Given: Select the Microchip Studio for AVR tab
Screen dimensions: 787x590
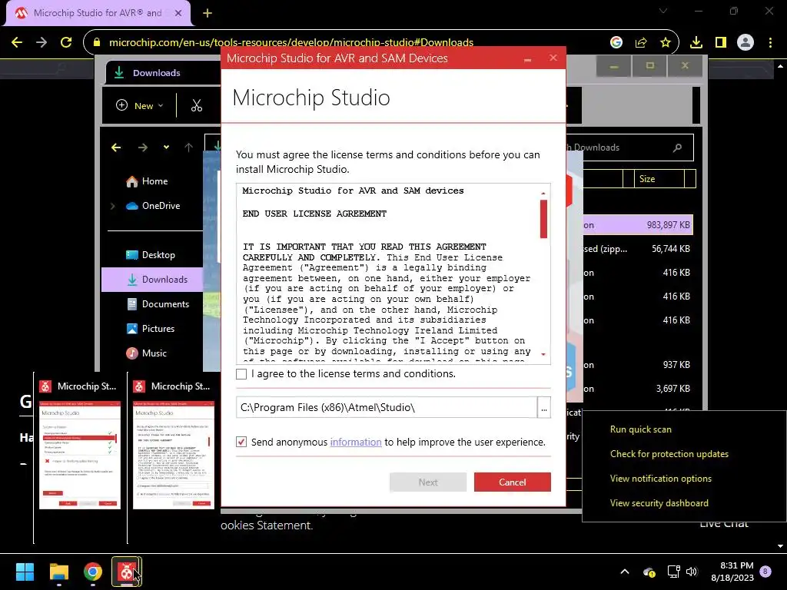Looking at the screenshot, I should (98, 13).
